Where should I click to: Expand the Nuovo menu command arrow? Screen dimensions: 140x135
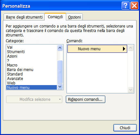point(124,49)
